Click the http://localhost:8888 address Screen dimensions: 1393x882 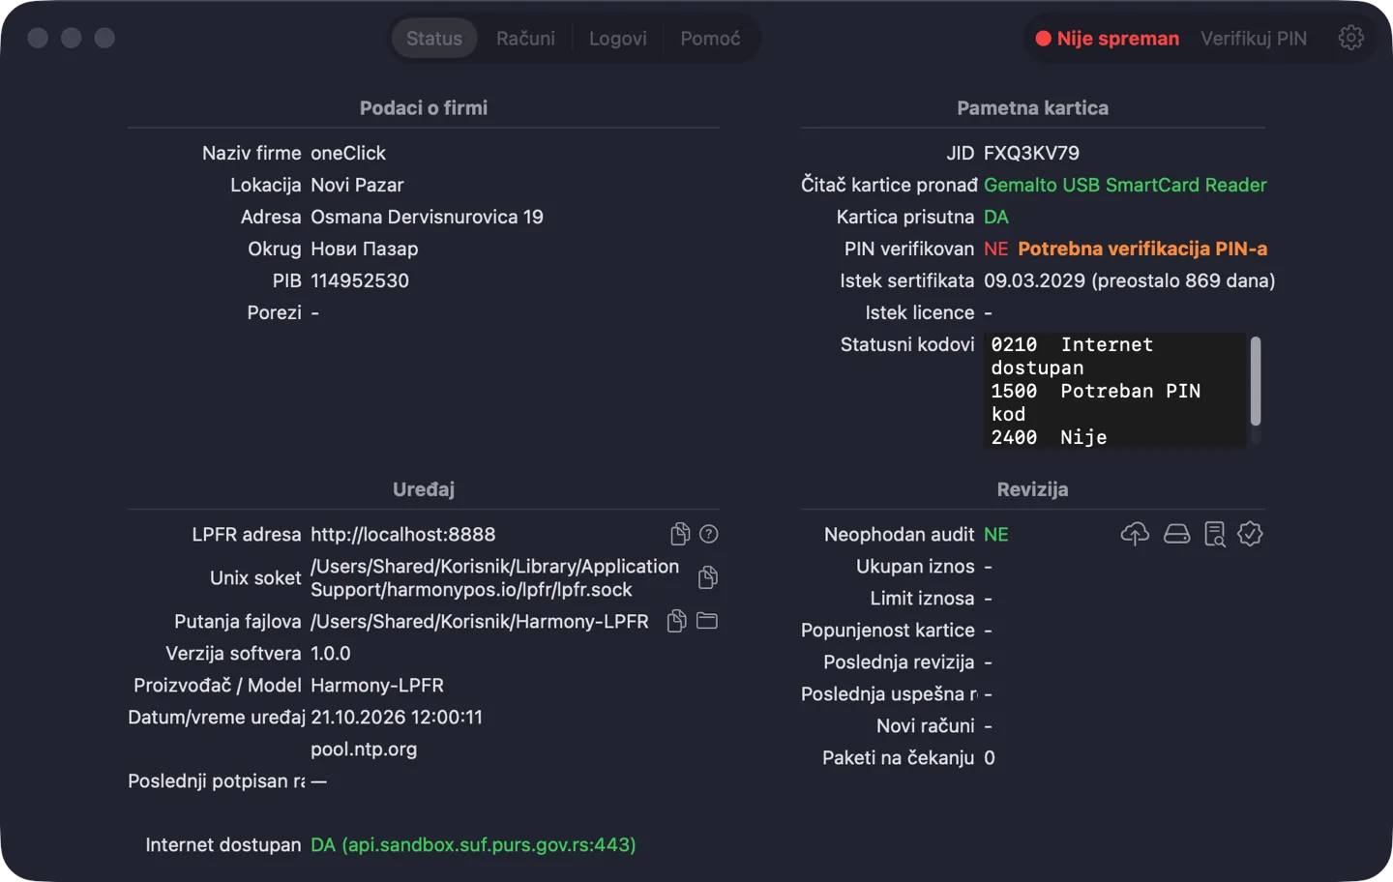402,534
